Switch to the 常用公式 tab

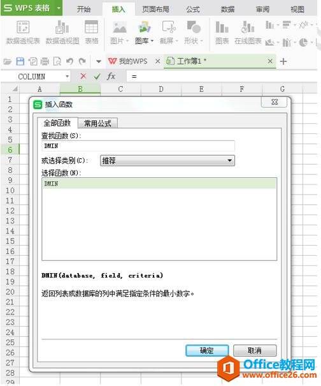pyautogui.click(x=97, y=123)
